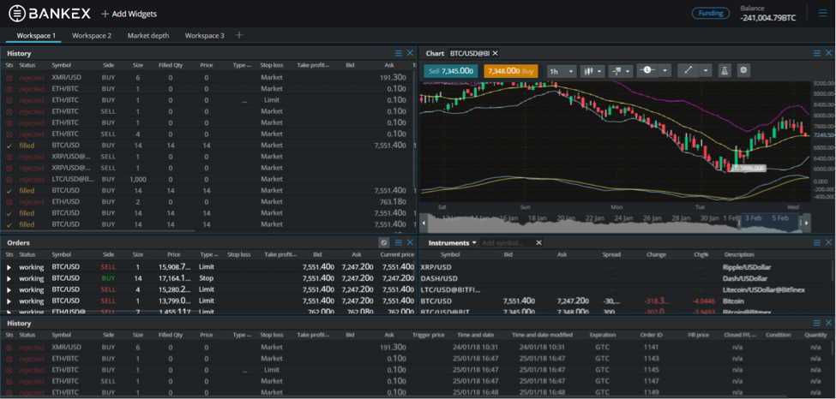This screenshot has width=836, height=399.
Task: Open the Instruments panel menu icon
Action: point(817,242)
